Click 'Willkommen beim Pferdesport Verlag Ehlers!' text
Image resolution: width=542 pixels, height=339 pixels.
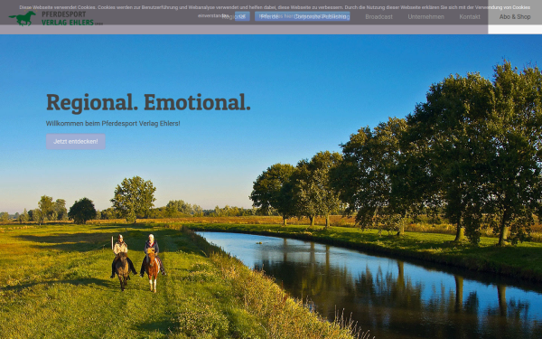113,124
